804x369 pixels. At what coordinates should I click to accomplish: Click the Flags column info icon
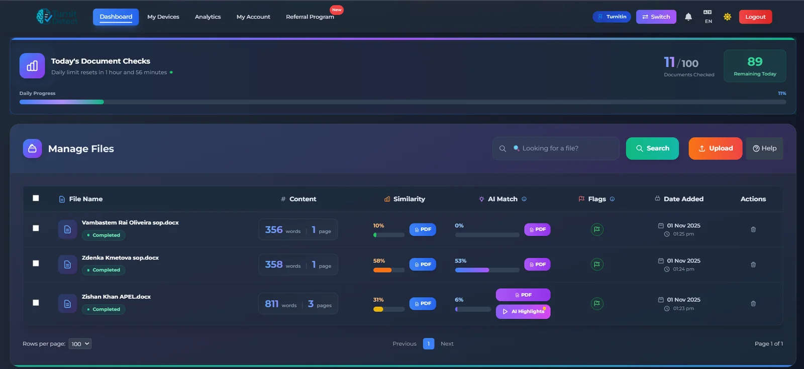pyautogui.click(x=612, y=199)
